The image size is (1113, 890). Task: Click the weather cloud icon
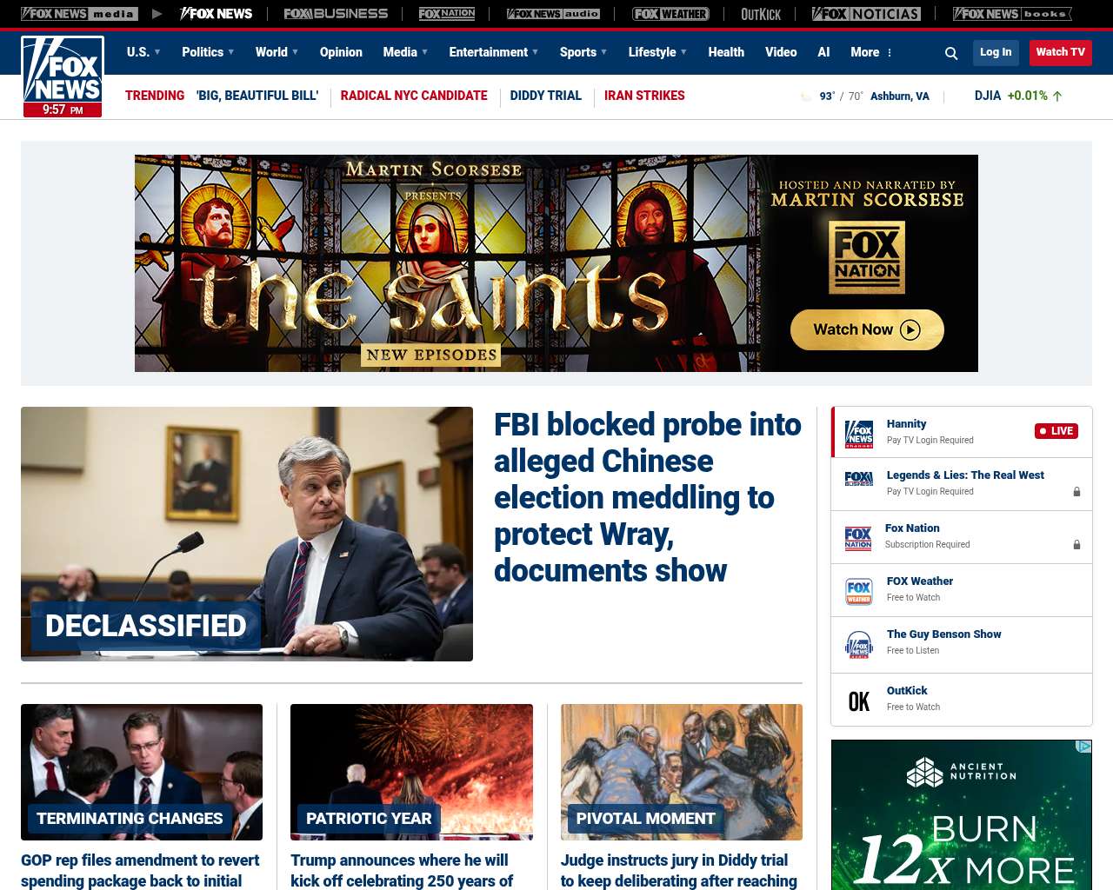(x=806, y=96)
